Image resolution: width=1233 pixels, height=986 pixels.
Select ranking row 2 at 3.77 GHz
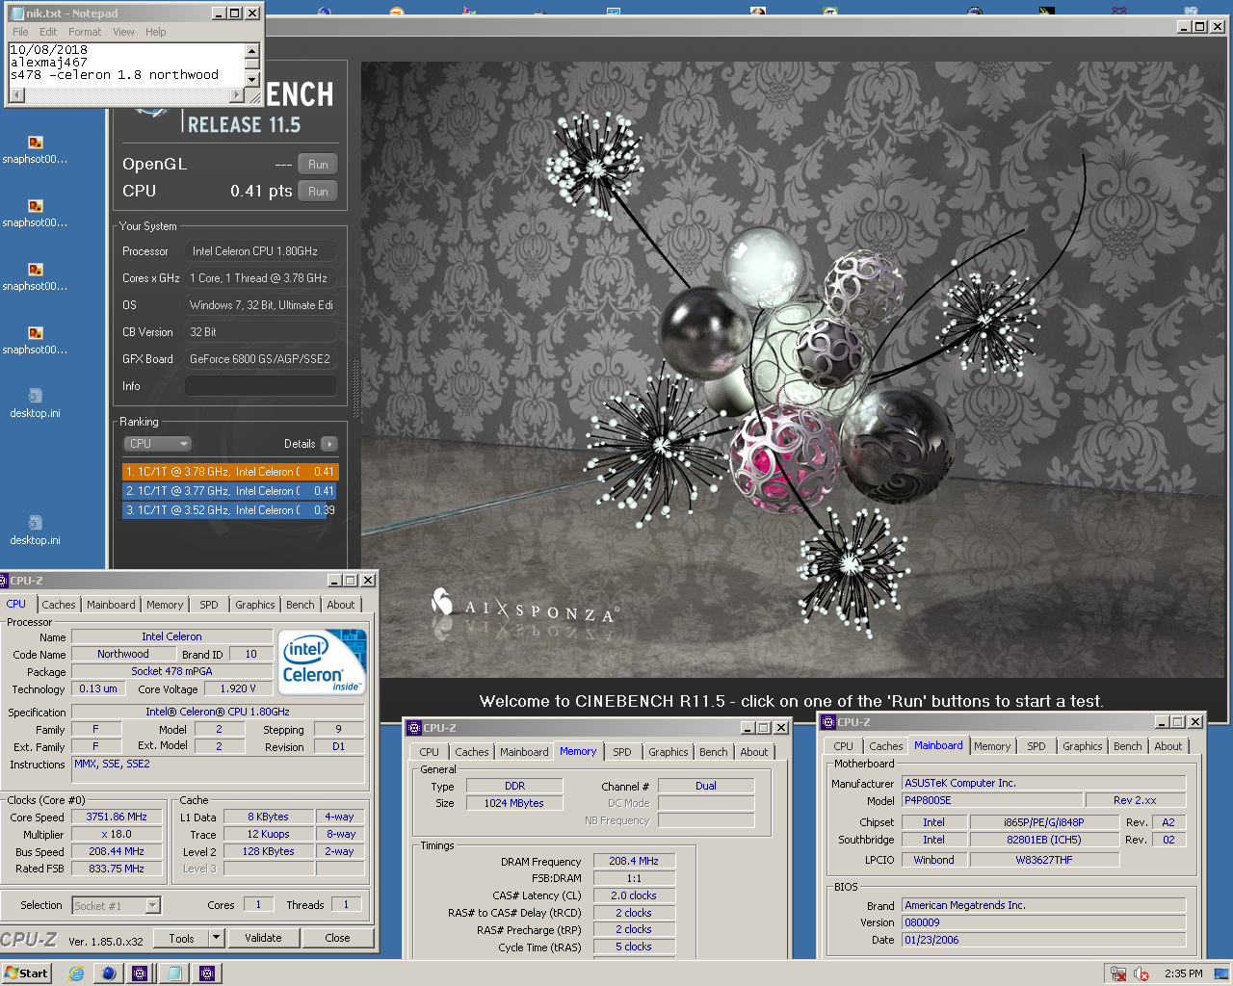[x=230, y=491]
